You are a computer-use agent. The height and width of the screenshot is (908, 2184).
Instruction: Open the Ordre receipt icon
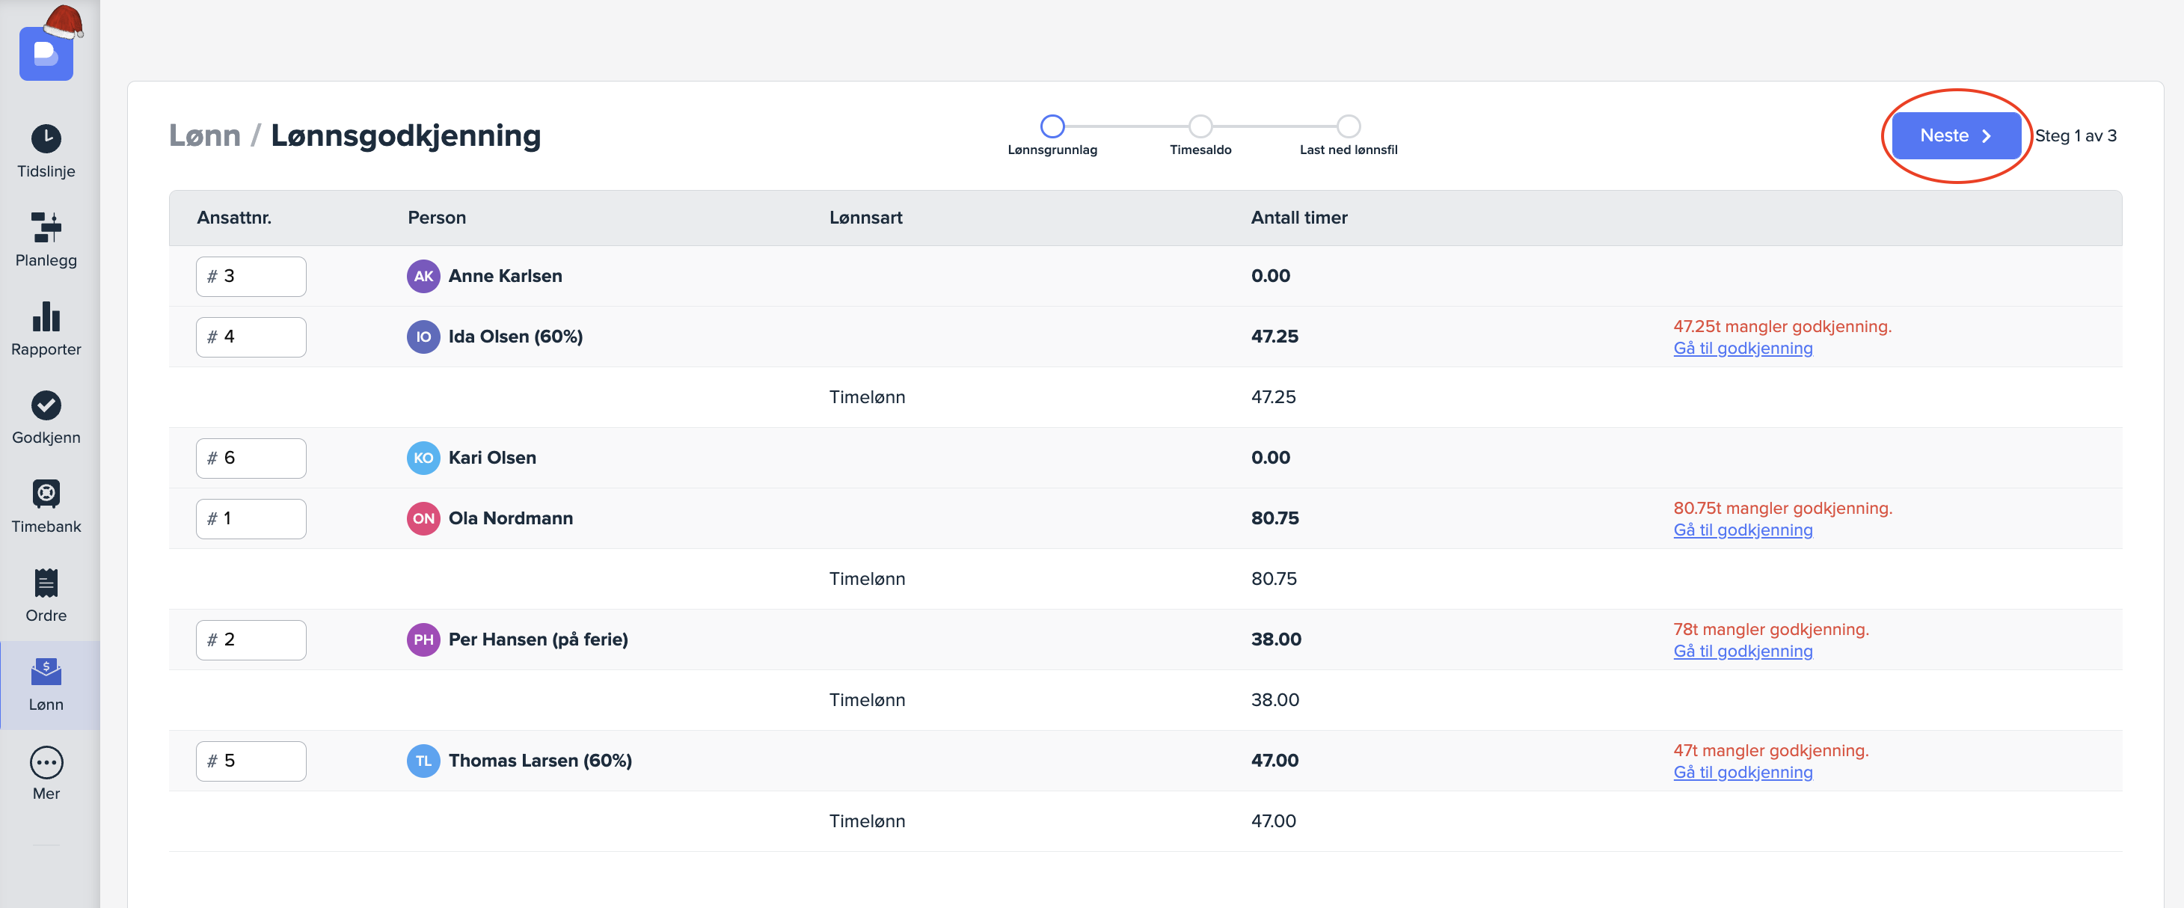coord(46,583)
